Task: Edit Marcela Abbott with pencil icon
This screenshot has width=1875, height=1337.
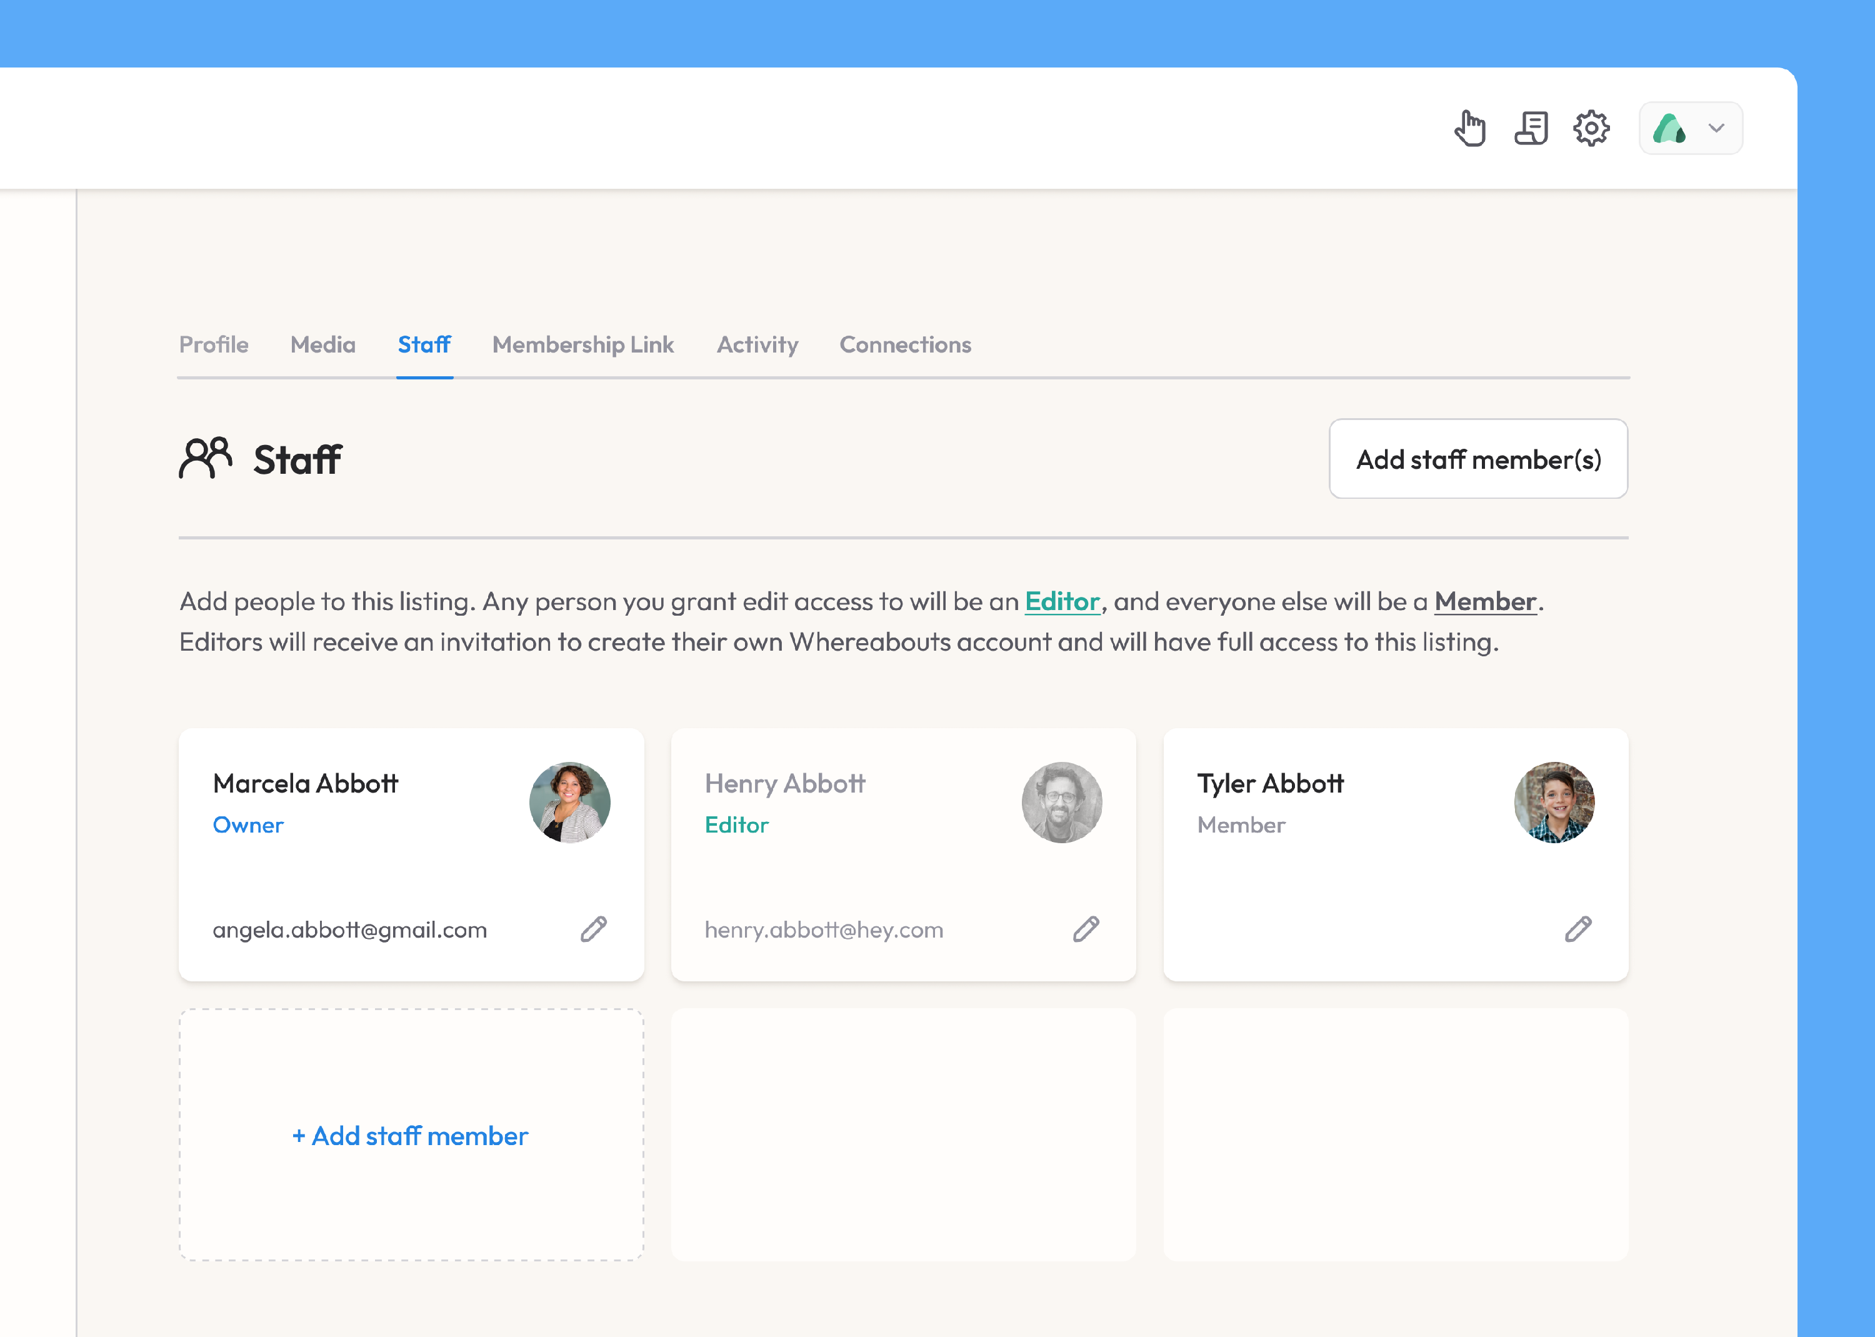Action: click(594, 929)
